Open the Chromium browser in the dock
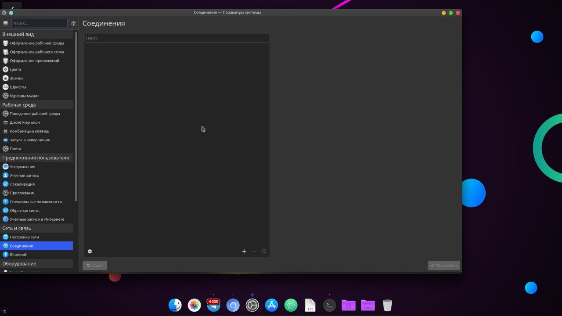The image size is (562, 316). coord(233,305)
